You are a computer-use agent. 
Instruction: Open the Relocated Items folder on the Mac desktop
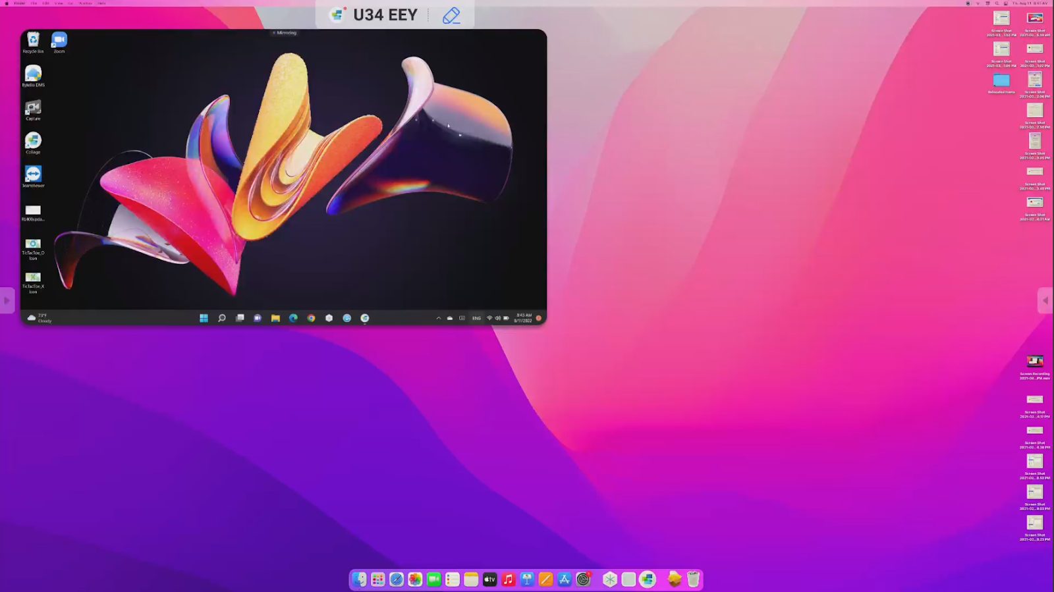(1001, 83)
